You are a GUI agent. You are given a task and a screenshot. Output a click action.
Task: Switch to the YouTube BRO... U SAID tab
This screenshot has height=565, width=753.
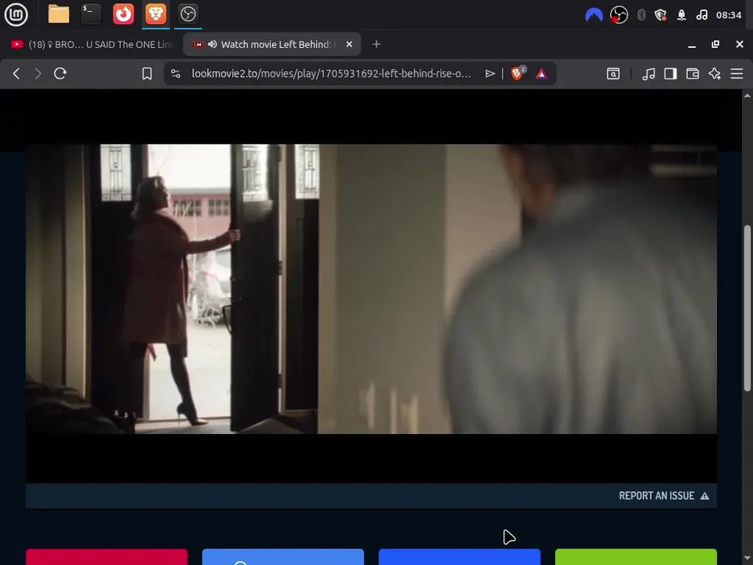(91, 44)
